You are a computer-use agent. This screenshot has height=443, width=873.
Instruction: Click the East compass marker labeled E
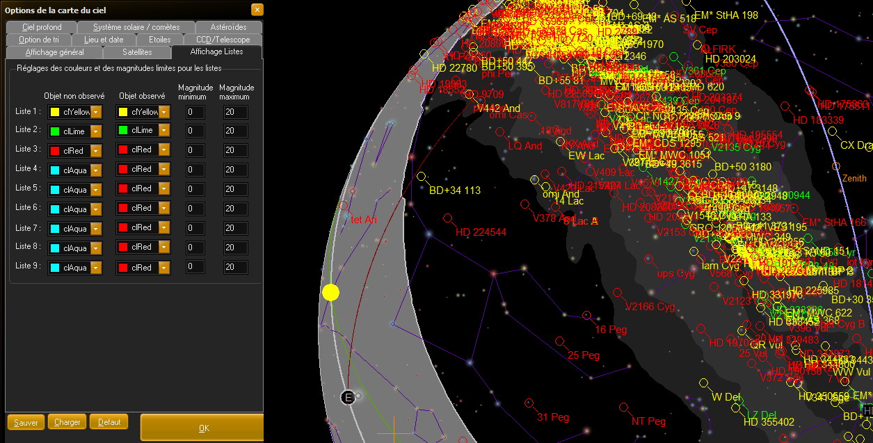point(348,397)
